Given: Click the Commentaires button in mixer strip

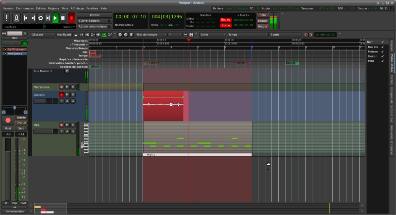Looking at the screenshot, I should click(x=14, y=211).
